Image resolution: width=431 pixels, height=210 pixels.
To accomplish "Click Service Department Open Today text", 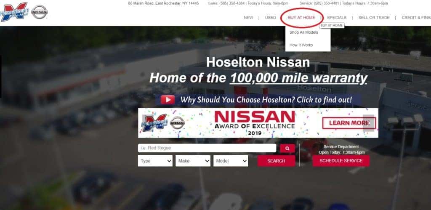I will tap(341, 149).
